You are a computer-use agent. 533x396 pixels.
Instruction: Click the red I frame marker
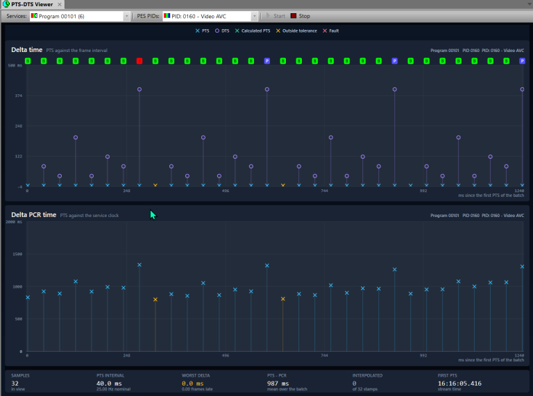point(139,61)
